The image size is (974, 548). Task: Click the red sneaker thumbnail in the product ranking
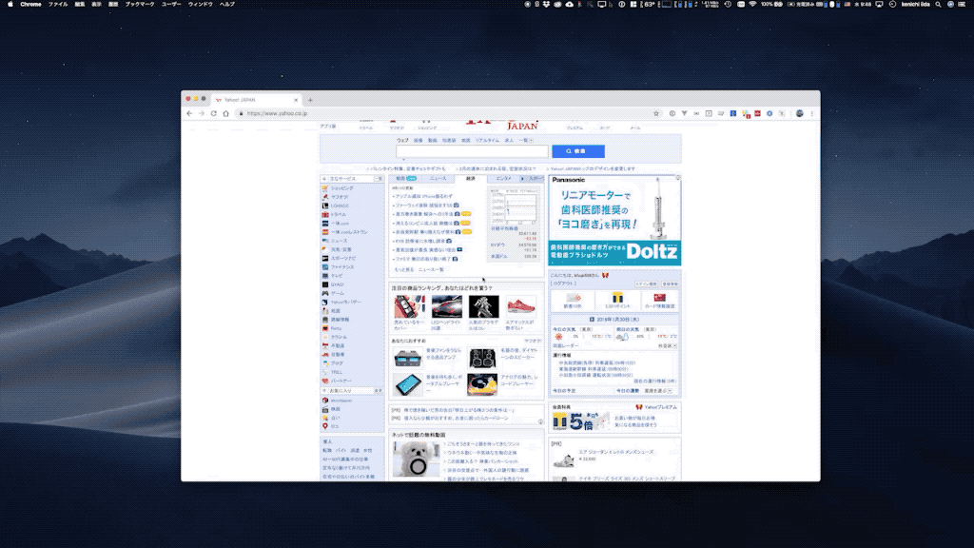[520, 306]
